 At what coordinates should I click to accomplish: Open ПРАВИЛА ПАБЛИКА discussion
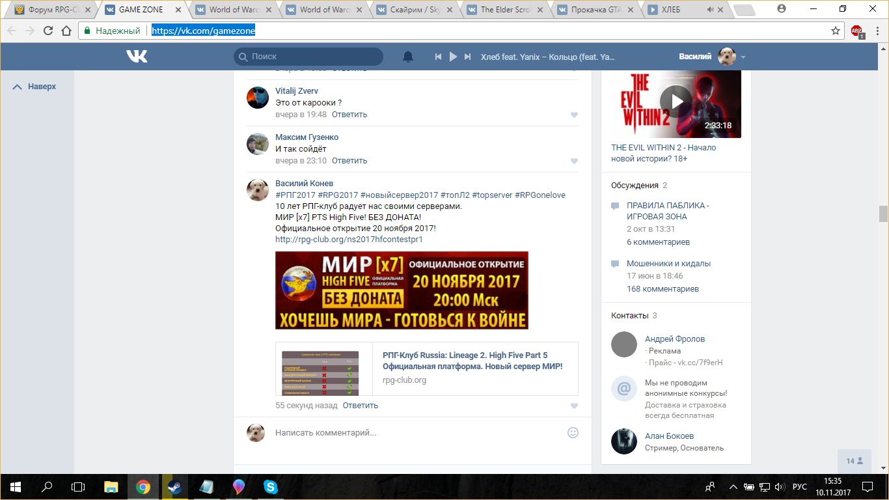pos(668,211)
